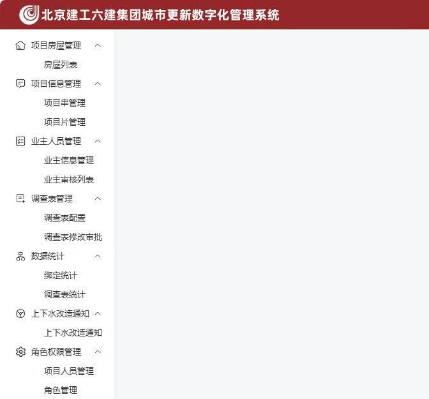Open the 绑定统计 menu item
This screenshot has height=399, width=429.
tap(61, 275)
